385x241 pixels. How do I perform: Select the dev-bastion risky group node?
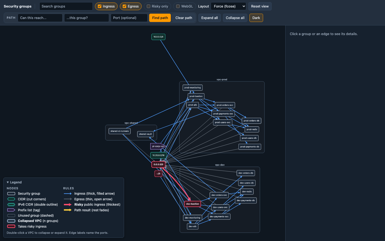click(x=192, y=204)
